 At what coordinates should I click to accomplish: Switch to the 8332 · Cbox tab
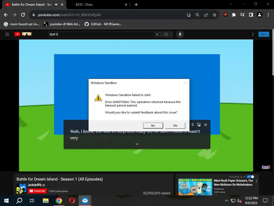[x=84, y=5]
